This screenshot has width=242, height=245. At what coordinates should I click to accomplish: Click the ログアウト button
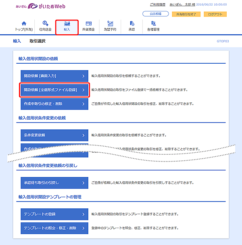click(215, 14)
